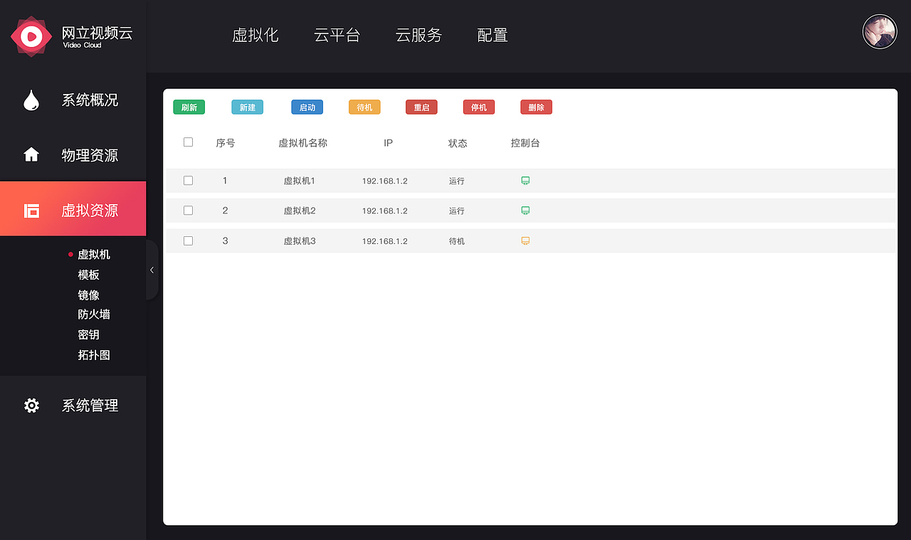Select 虚拟机 submenu item

coord(94,255)
